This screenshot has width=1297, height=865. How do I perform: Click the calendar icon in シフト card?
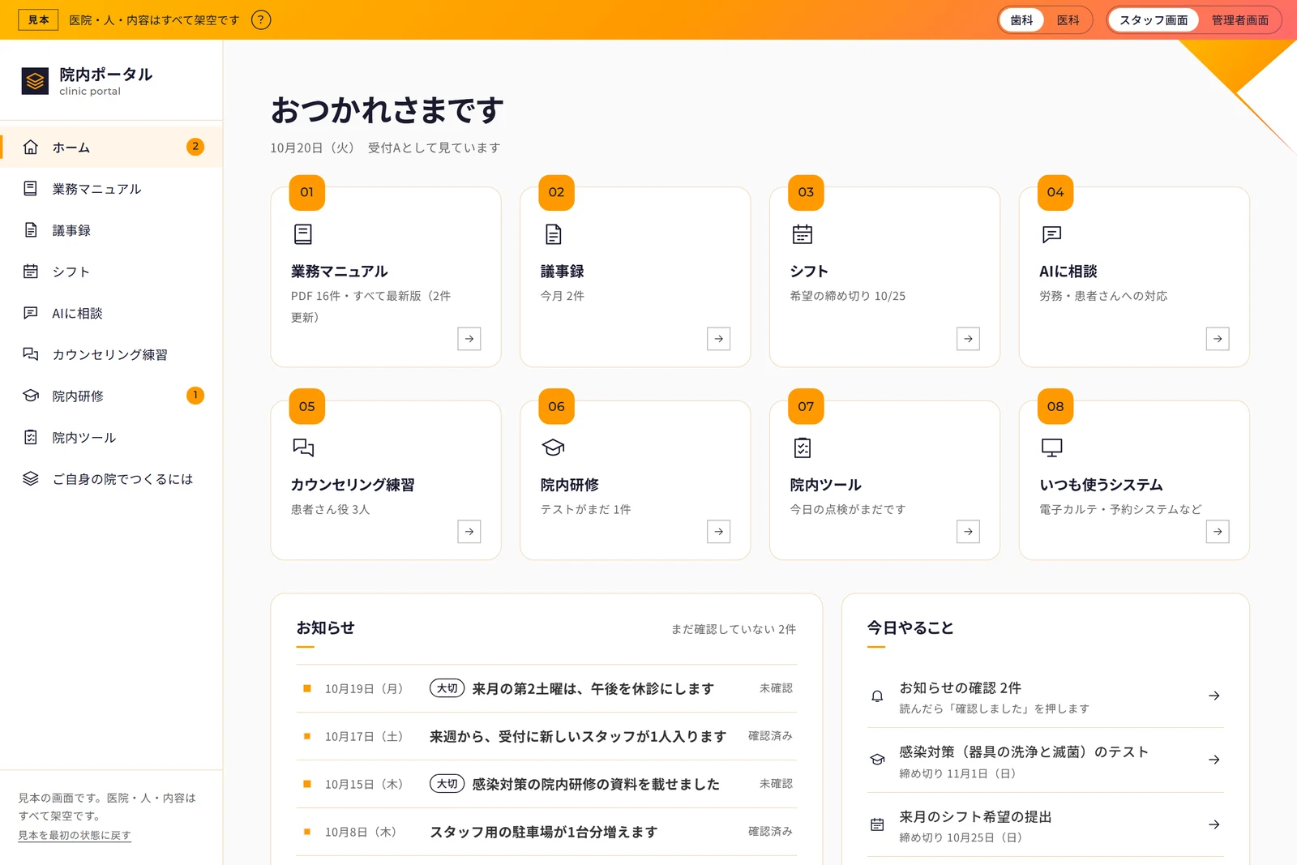803,234
